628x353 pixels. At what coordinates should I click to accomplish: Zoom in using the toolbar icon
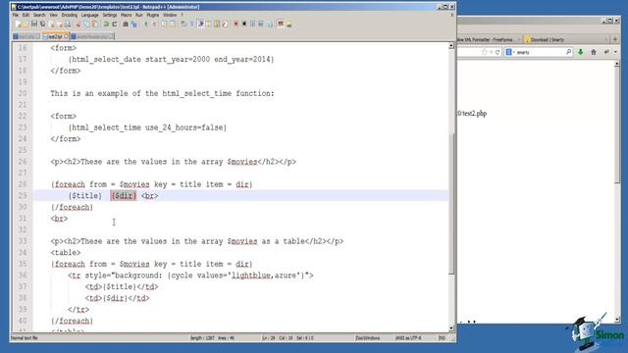146,24
